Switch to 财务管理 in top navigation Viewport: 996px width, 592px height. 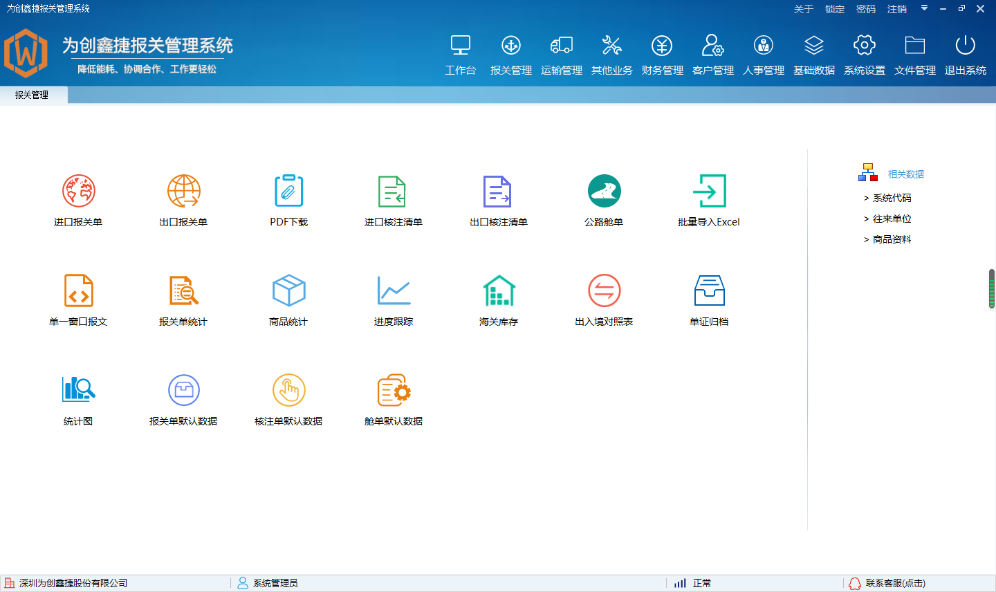coord(662,55)
